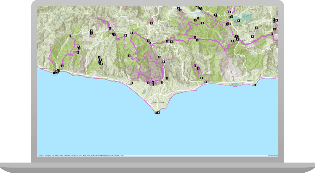Select the hiker icon at map's top center edge
Viewport: 315px width, 173px height.
[x=179, y=8]
